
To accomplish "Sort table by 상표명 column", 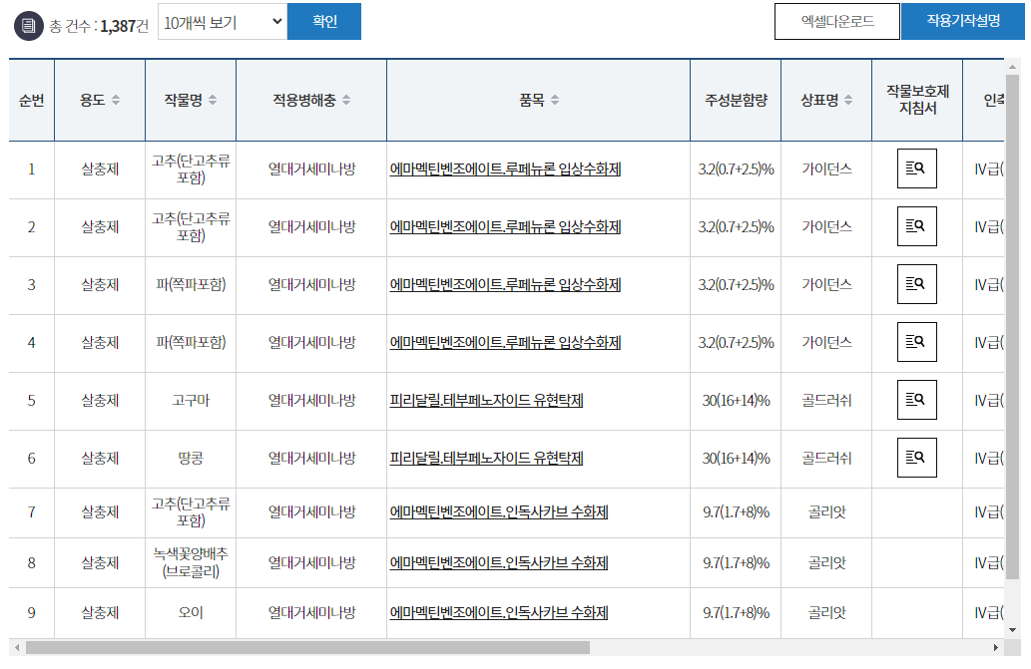I will [848, 100].
